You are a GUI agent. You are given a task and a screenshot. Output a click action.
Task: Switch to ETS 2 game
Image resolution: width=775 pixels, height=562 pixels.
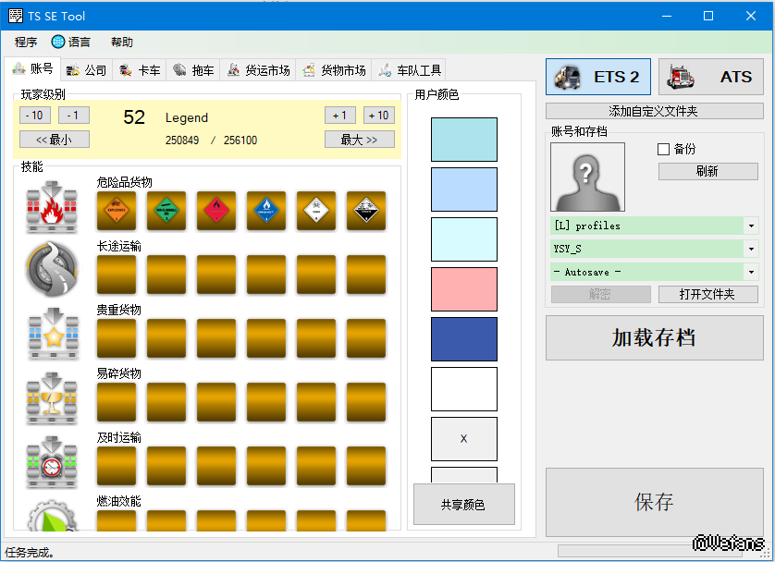pos(598,77)
